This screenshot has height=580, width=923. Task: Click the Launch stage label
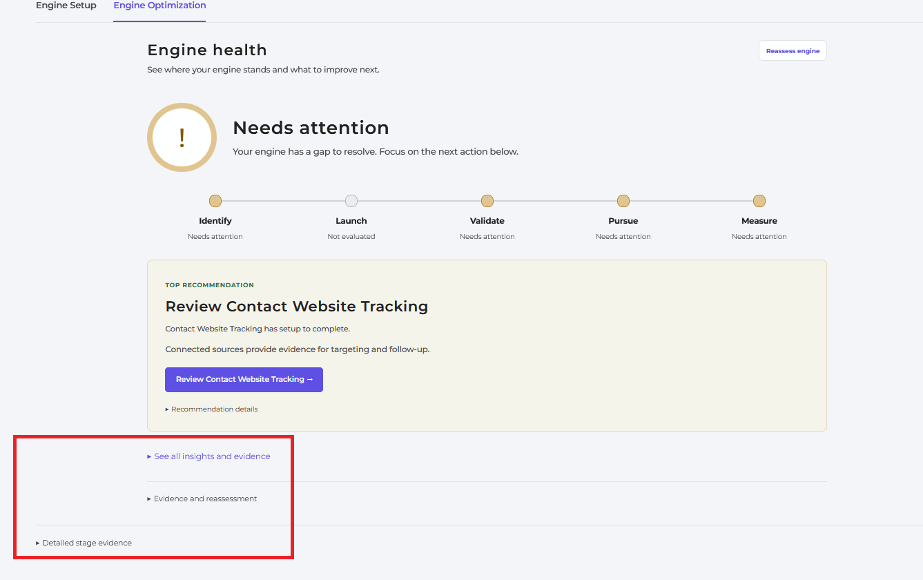[x=351, y=221]
